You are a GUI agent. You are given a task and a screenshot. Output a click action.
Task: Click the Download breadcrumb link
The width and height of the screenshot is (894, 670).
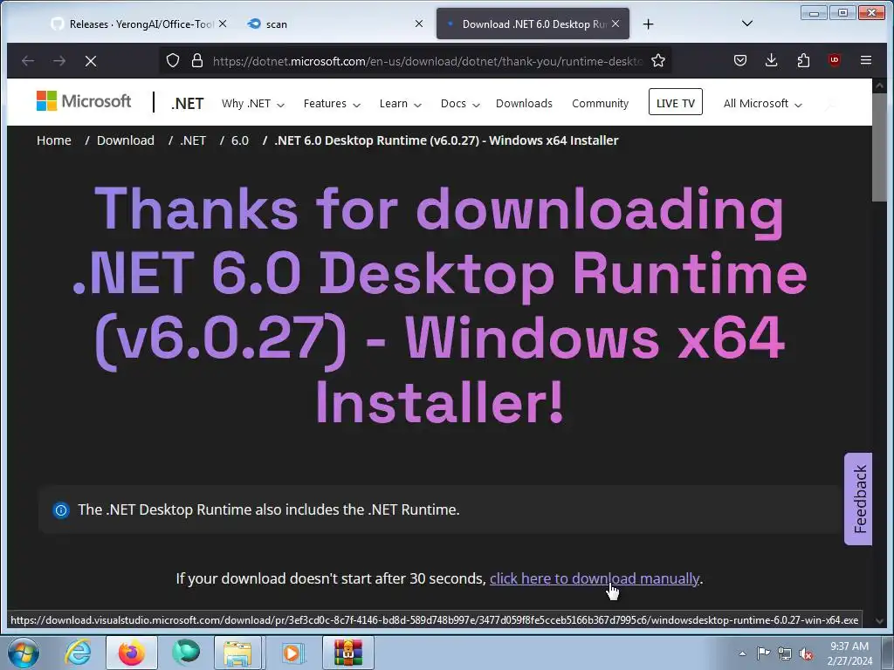click(126, 140)
